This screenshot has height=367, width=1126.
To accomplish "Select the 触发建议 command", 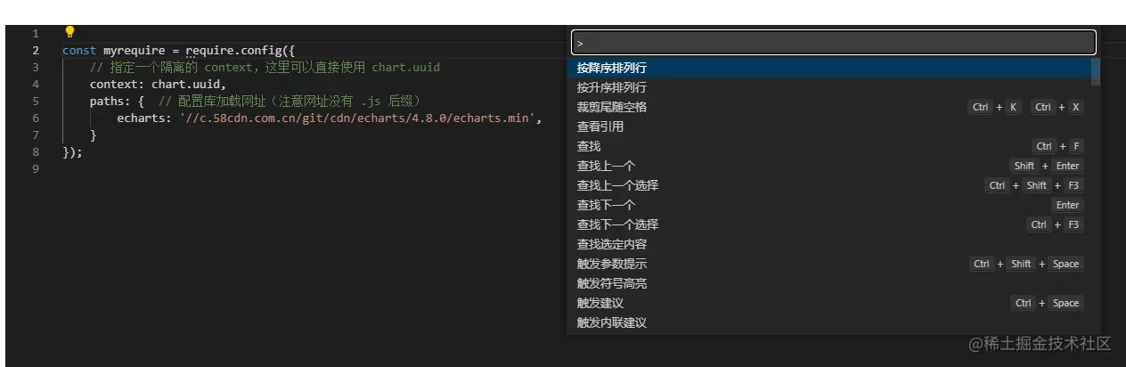I will pos(829,303).
